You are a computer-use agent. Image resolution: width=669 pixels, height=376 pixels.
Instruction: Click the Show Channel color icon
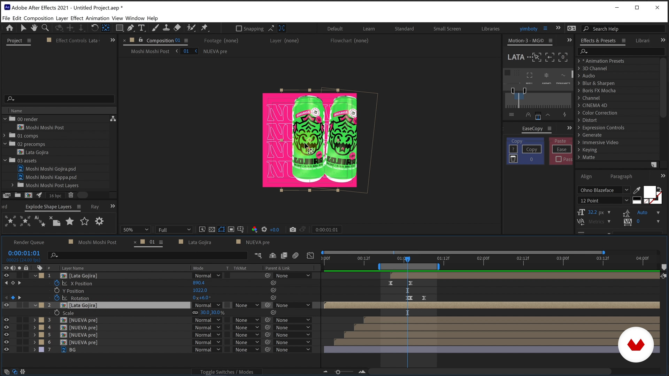pos(254,230)
